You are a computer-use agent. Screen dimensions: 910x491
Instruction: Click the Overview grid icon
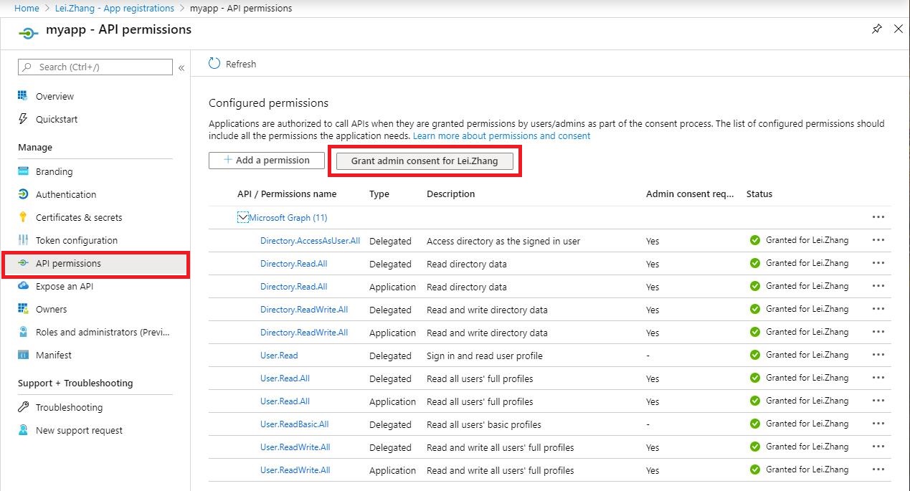coord(22,96)
